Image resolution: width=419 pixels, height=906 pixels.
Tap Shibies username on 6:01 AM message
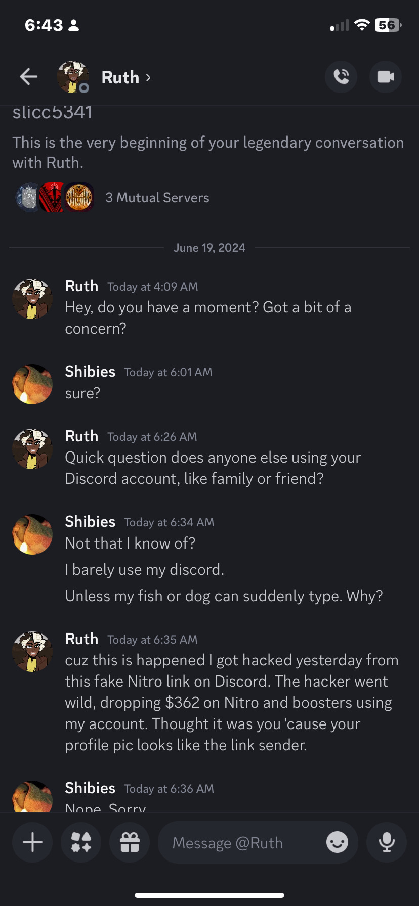click(x=90, y=372)
